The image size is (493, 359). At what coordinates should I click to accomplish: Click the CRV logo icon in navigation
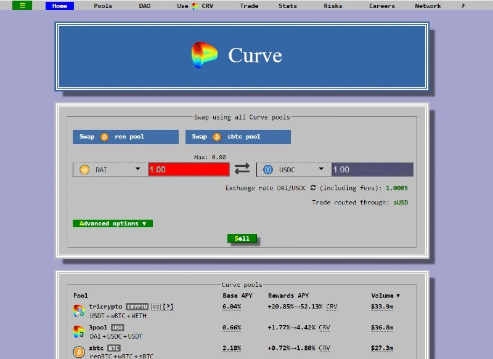[x=195, y=6]
